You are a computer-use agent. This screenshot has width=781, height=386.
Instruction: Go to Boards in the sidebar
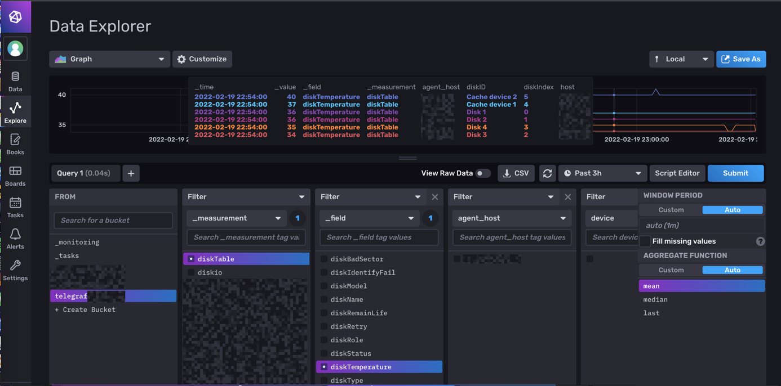tap(15, 176)
